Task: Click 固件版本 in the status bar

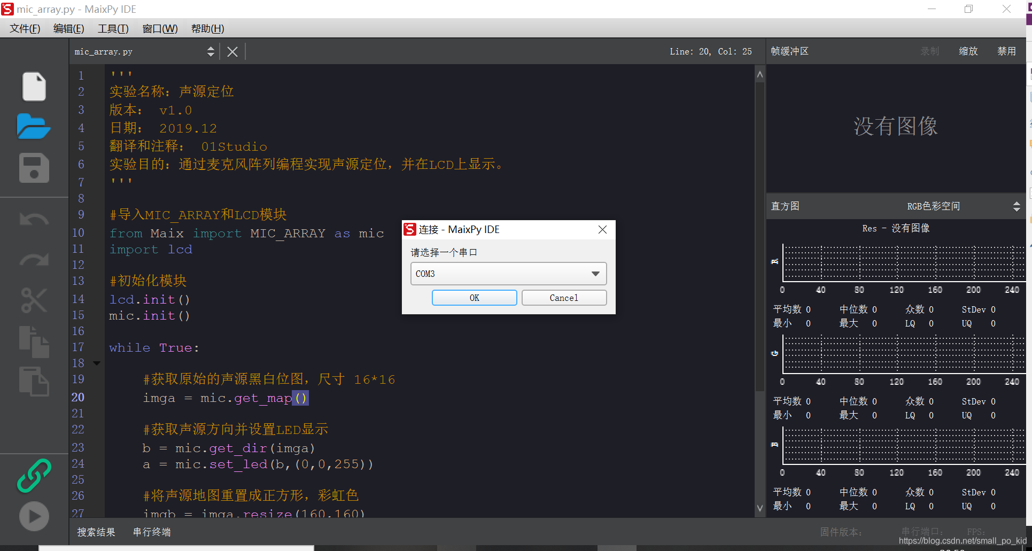Action: pos(841,532)
